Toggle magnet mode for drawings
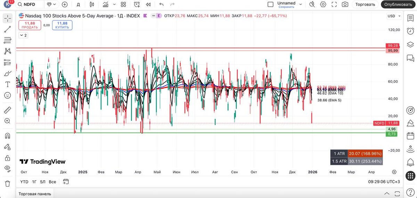Image resolution: width=417 pixels, height=198 pixels. [7, 136]
